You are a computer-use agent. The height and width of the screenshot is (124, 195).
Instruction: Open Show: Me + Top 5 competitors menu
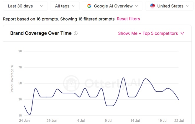click(151, 33)
